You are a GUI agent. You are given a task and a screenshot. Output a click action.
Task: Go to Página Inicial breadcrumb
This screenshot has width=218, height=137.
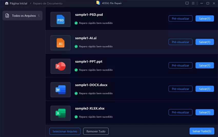pos(18,3)
